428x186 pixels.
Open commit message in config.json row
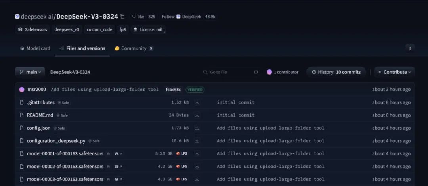tap(271, 128)
